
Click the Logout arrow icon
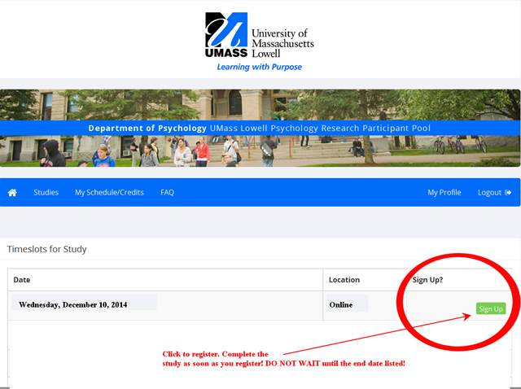509,193
